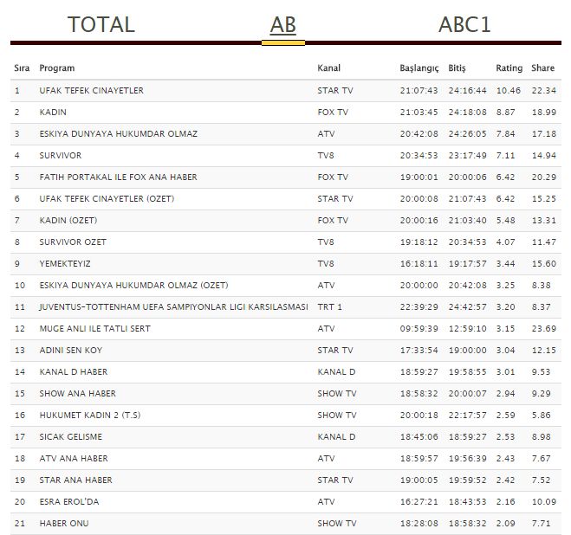This screenshot has width=571, height=535.
Task: Select KANAL D HABER program
Action: pos(74,372)
